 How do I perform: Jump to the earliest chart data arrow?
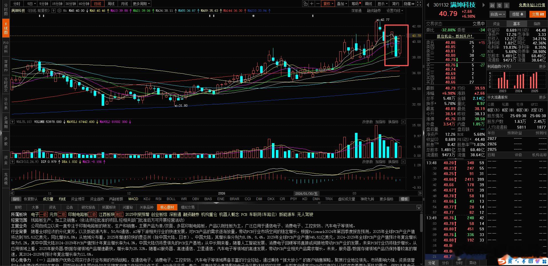pos(13,193)
